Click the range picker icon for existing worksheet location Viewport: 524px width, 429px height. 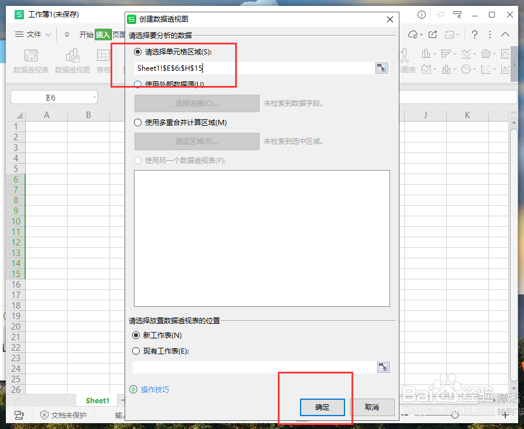(384, 367)
